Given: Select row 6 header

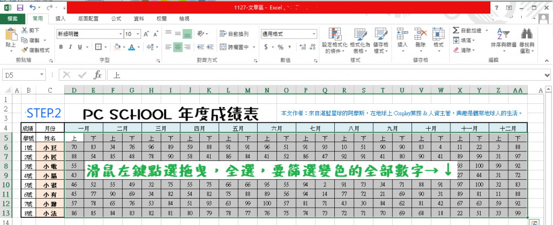Looking at the screenshot, I should 6,147.
